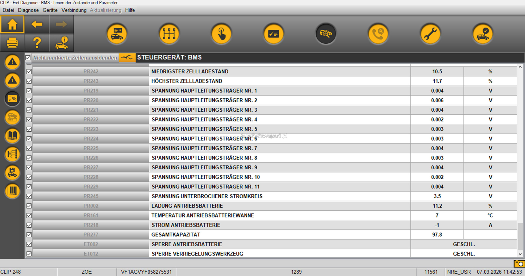
Task: Click the printer icon
Action: (12, 43)
